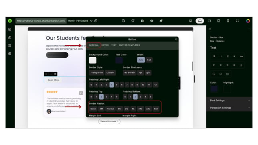This screenshot has width=258, height=145.
Task: Switch to mobile phone view
Action: tap(228, 21)
